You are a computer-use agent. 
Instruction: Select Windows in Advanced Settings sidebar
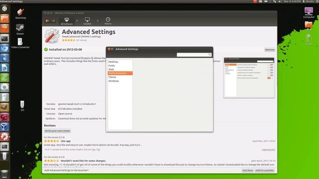(120, 81)
